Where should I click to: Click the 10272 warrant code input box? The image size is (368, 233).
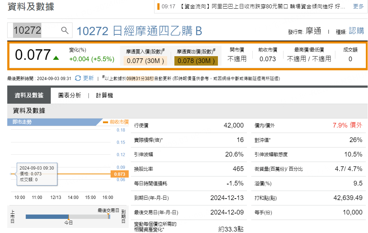(34, 30)
